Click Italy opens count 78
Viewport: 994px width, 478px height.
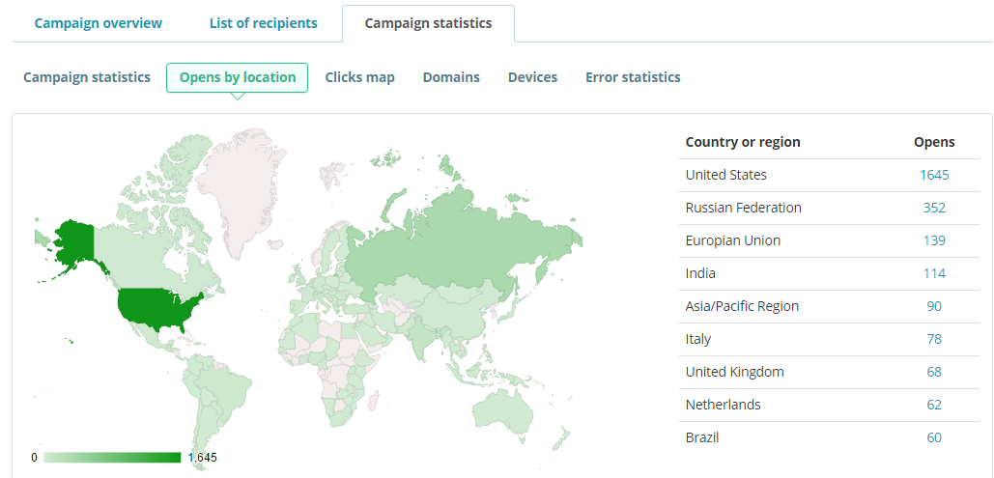click(934, 339)
